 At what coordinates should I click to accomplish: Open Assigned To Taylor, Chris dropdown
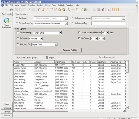pyautogui.click(x=56, y=45)
